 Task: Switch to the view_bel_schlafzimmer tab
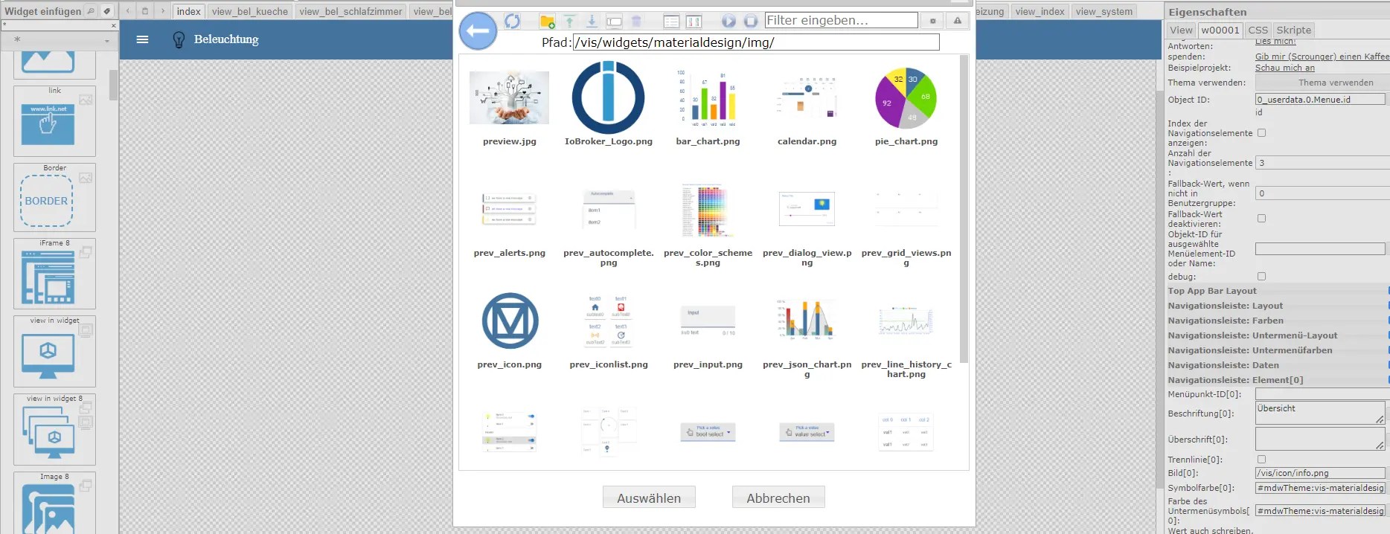[x=350, y=11]
